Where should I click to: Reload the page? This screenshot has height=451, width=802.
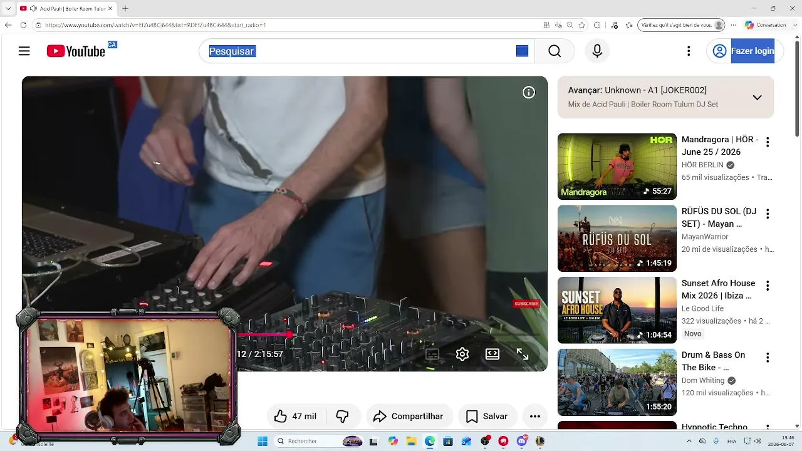point(23,25)
